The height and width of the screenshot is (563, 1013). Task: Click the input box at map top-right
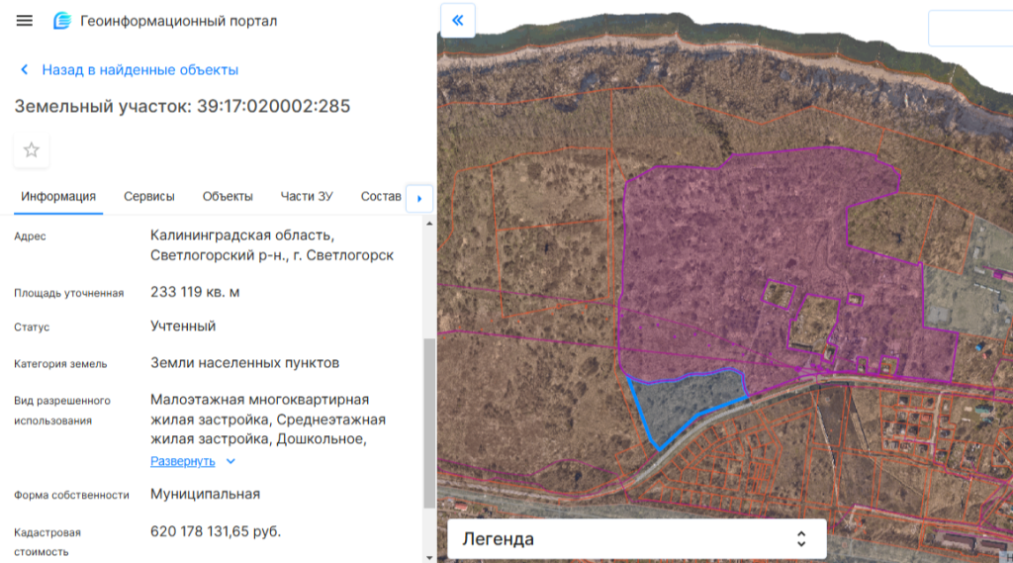(969, 28)
